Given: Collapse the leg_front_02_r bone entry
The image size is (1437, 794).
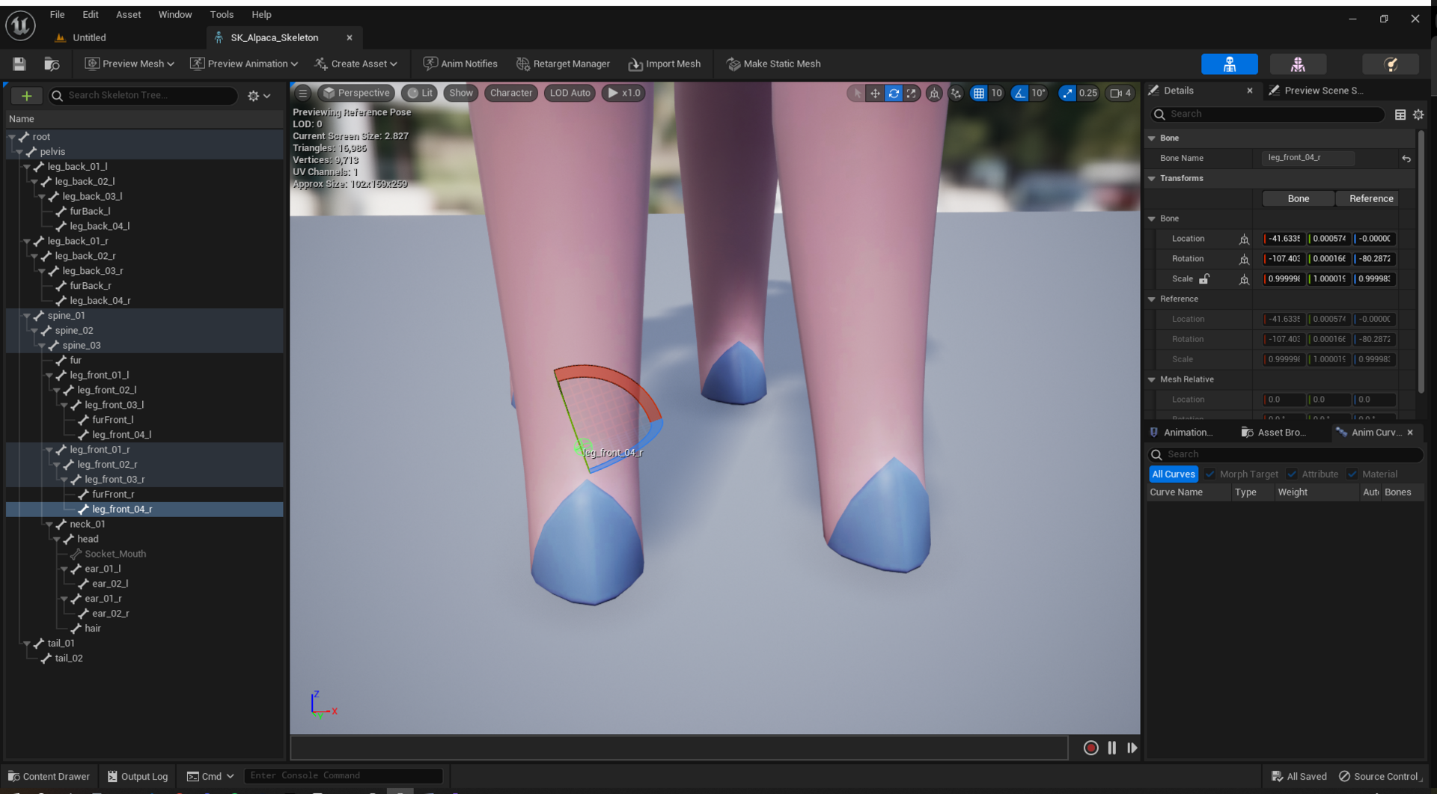Looking at the screenshot, I should pyautogui.click(x=57, y=464).
